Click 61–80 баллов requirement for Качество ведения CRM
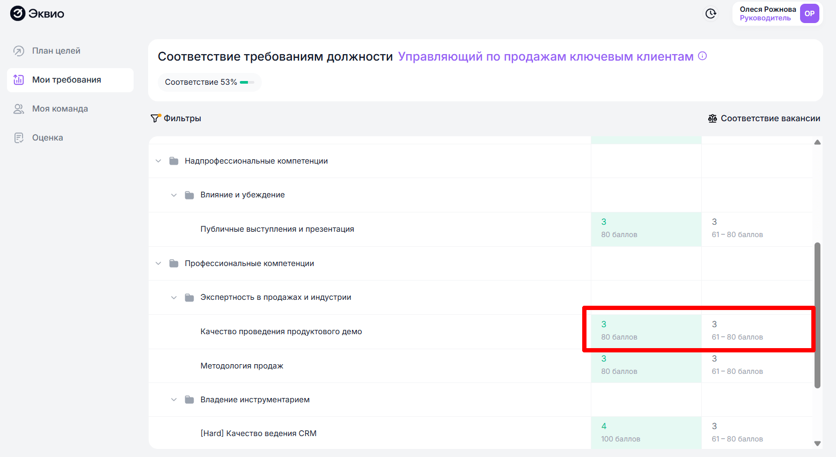This screenshot has height=457, width=836. 737,439
